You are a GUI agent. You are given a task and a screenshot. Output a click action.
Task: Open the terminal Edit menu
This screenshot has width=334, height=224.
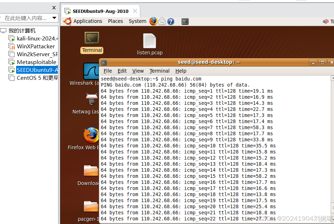(x=122, y=71)
